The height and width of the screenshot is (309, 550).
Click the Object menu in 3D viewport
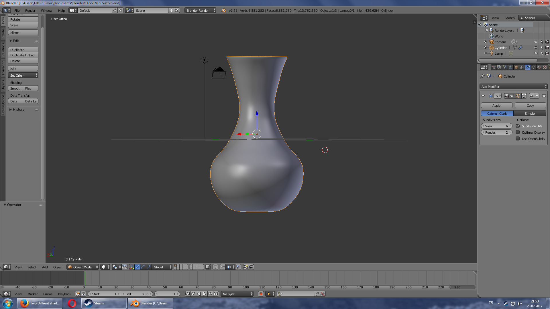click(58, 267)
